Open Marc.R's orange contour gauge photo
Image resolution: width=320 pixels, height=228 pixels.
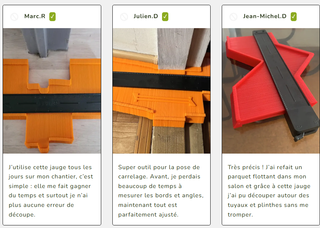coord(52,91)
